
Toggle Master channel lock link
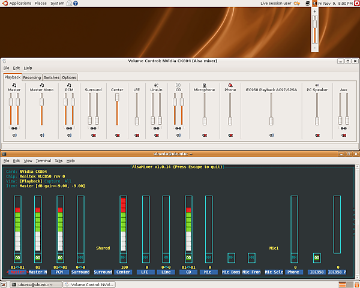[14, 127]
